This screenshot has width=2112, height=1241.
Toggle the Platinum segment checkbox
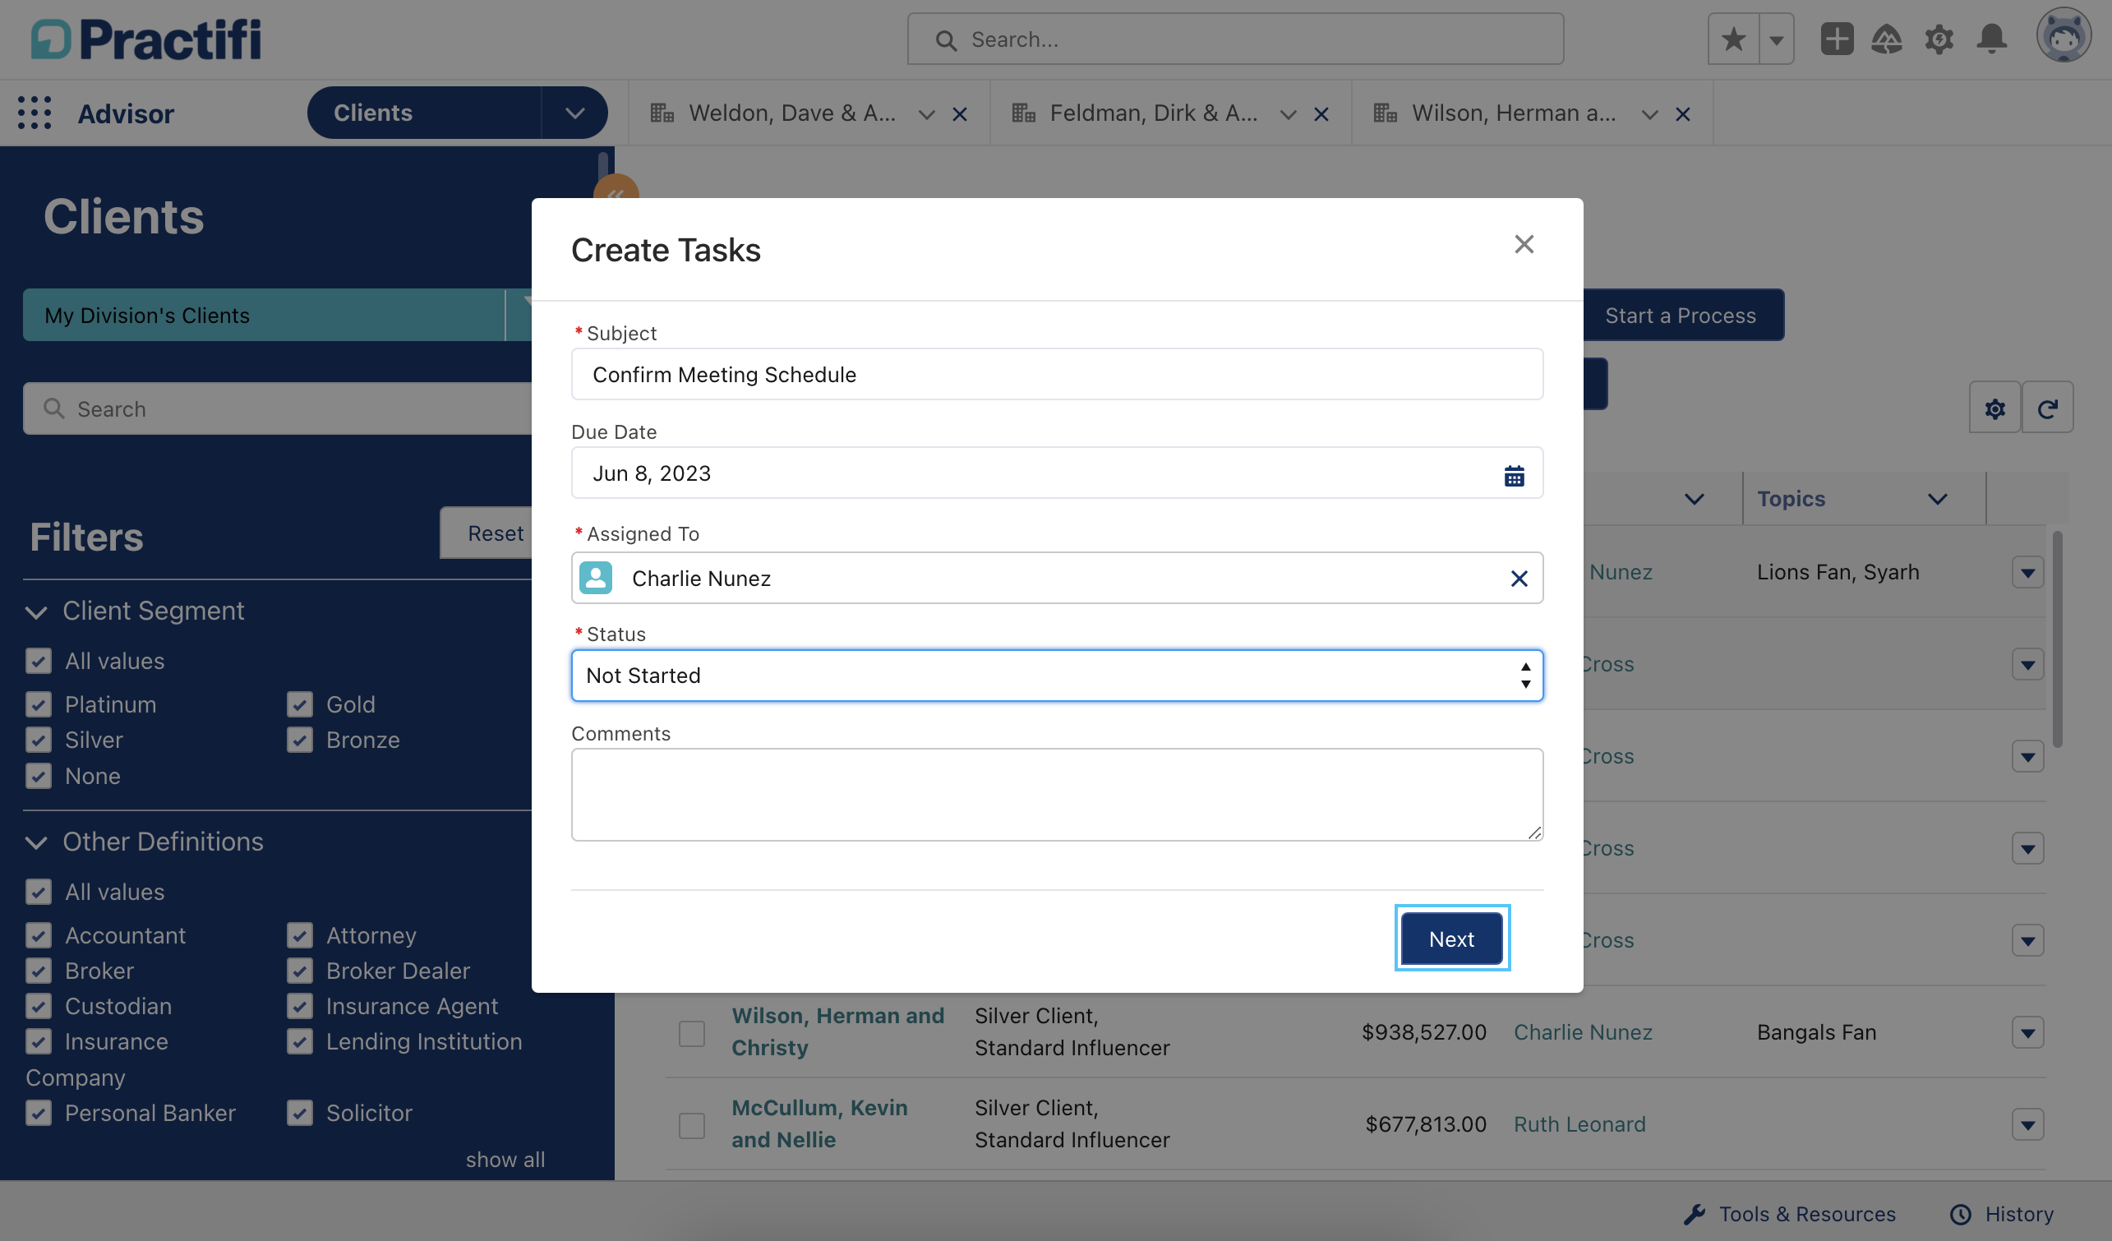[x=39, y=704]
